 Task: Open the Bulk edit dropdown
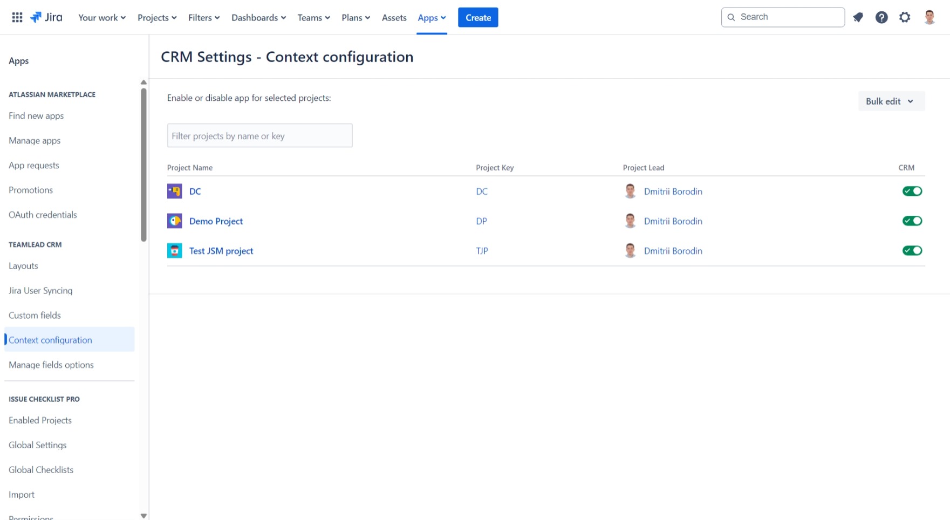pos(891,101)
